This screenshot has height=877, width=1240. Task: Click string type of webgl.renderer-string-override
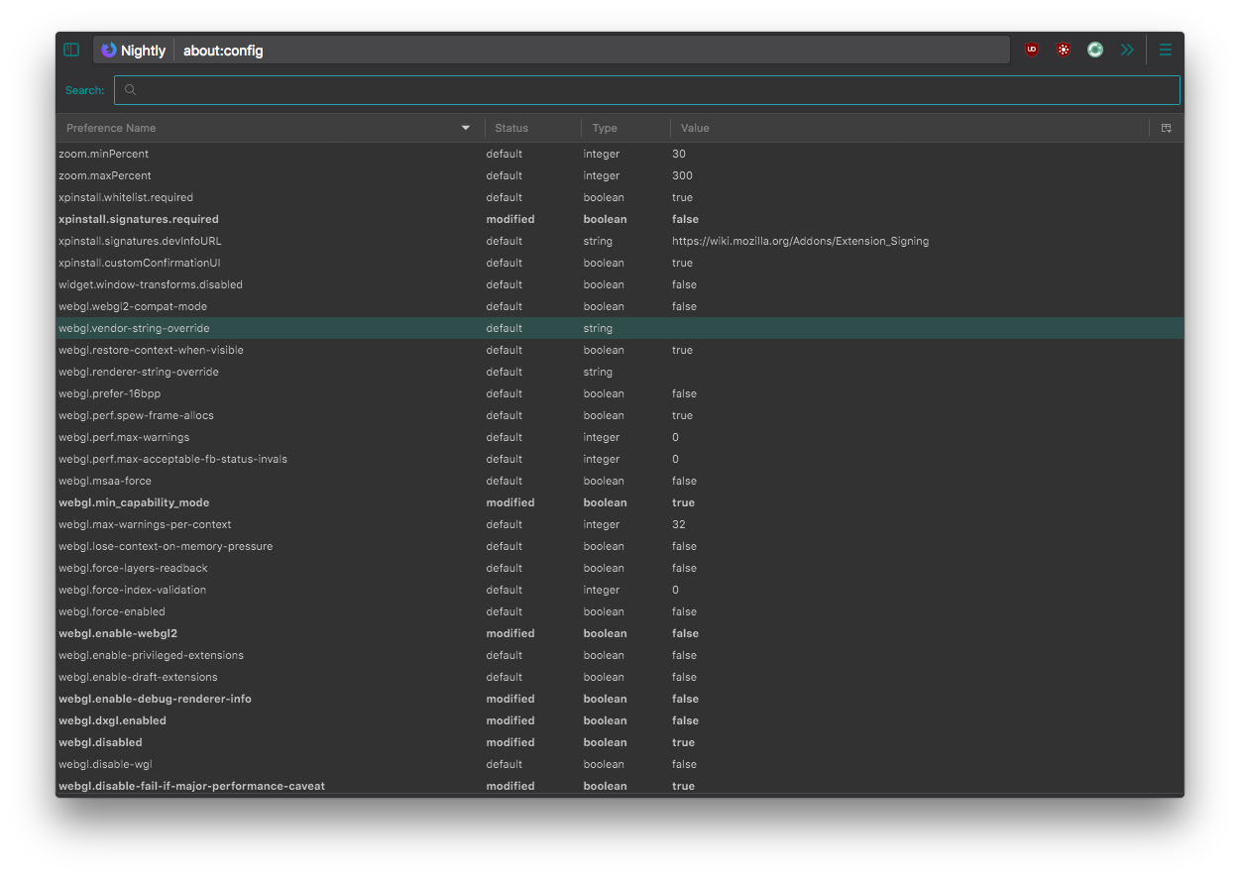click(598, 372)
